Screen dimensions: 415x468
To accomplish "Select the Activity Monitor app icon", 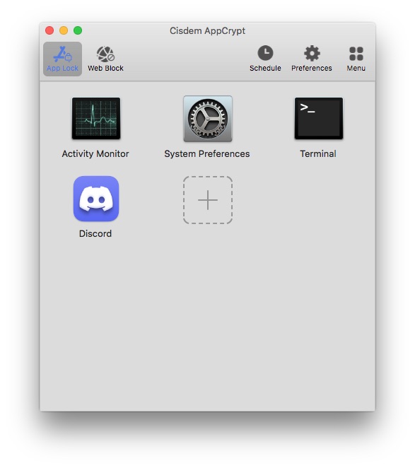I will 96,119.
